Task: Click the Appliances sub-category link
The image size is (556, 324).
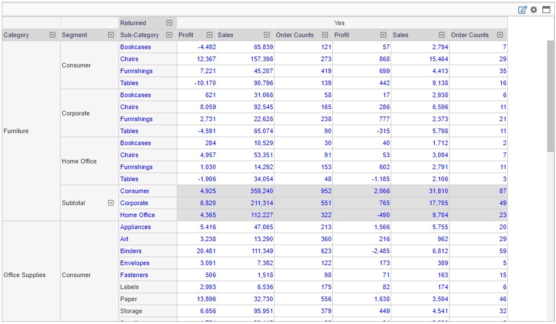Action: click(x=136, y=227)
